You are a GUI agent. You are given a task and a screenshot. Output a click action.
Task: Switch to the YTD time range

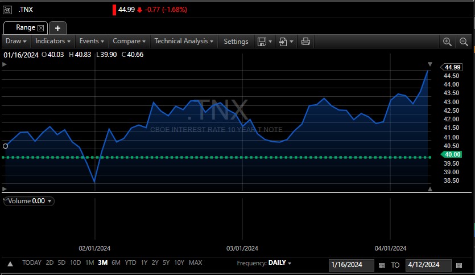(130, 262)
